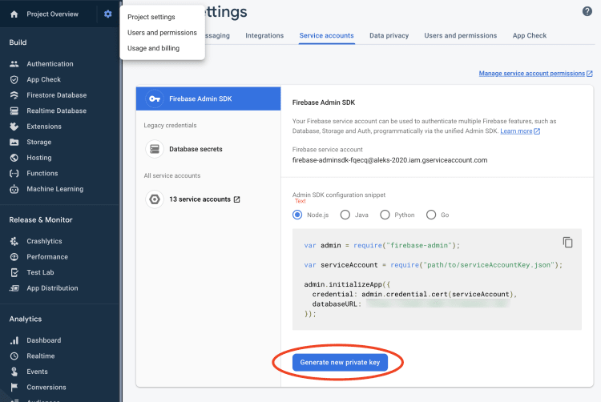Open Realtime Database in the sidebar

(x=56, y=111)
